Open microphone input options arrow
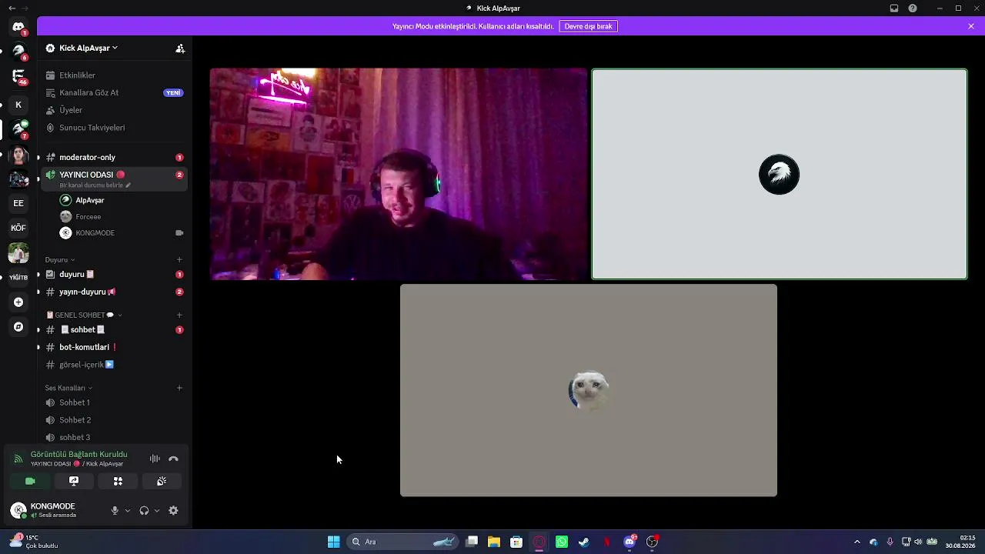This screenshot has width=985, height=554. coord(128,511)
